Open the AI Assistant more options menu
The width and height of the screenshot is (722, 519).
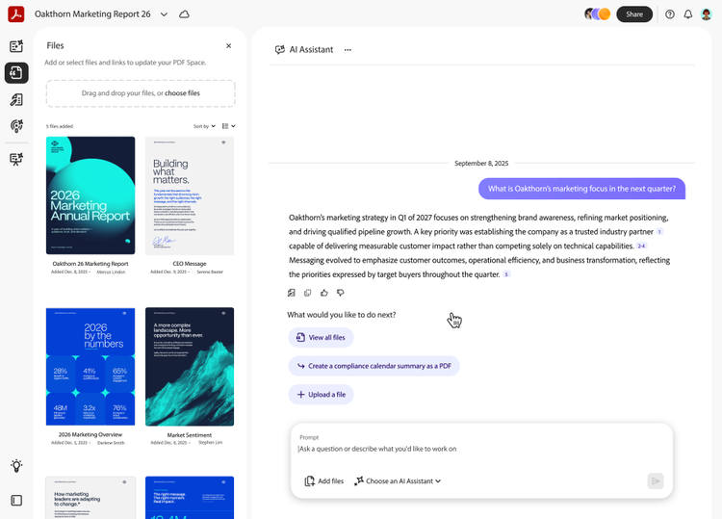tap(348, 50)
